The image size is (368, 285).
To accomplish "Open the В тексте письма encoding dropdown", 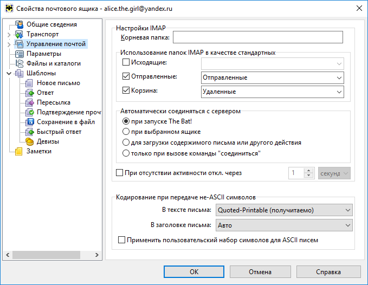I will point(347,210).
